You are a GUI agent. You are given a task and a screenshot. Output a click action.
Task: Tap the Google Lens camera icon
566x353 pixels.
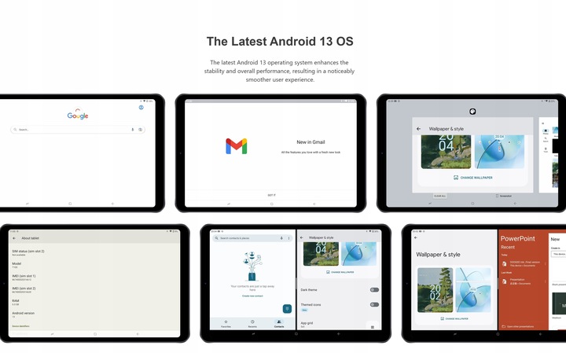pos(140,129)
